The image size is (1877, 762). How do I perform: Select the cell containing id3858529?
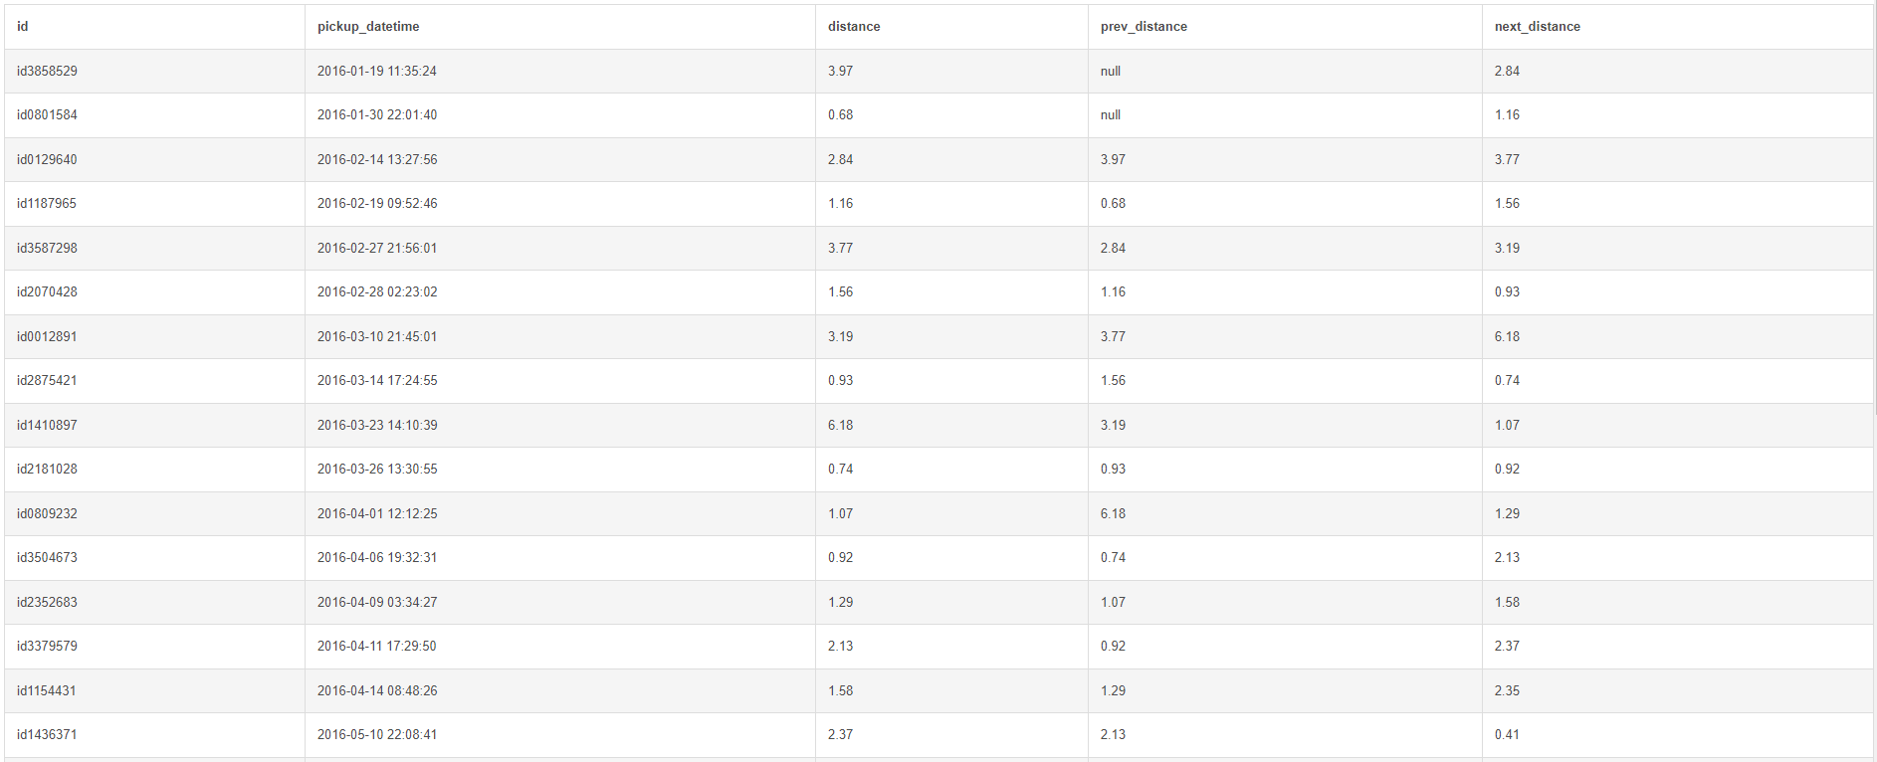point(47,72)
